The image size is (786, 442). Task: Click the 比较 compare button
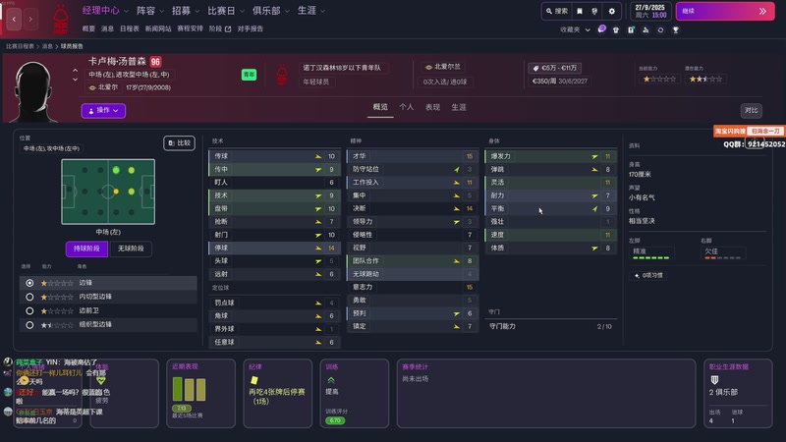(179, 143)
